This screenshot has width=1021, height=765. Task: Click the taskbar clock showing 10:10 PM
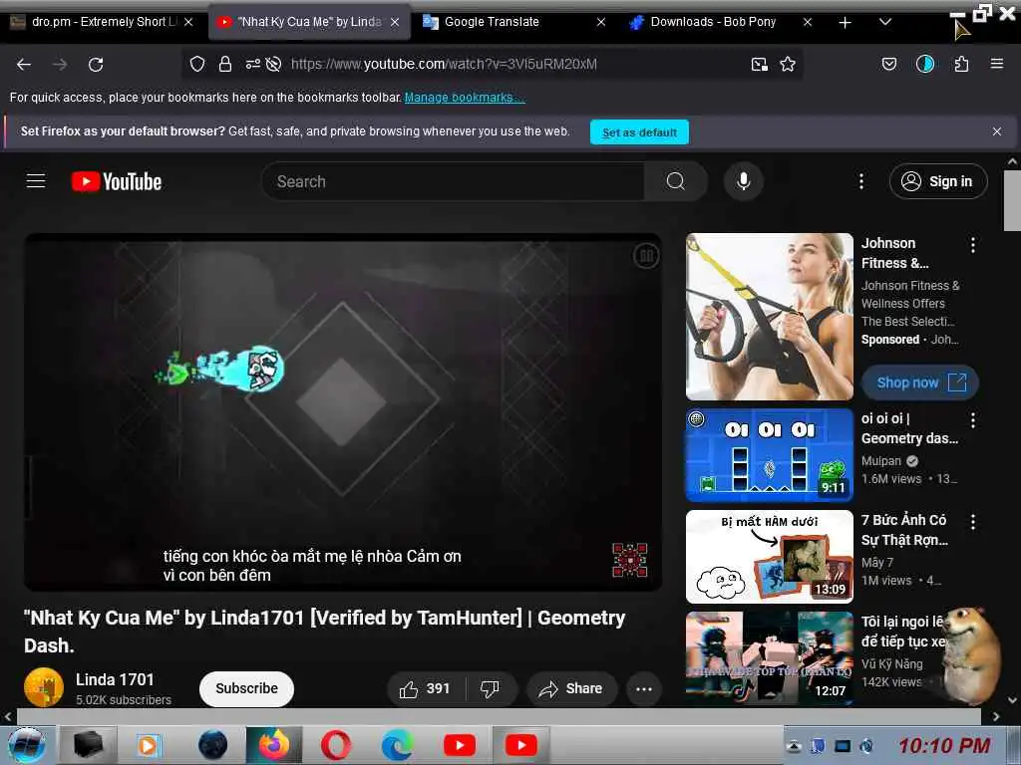pos(944,745)
